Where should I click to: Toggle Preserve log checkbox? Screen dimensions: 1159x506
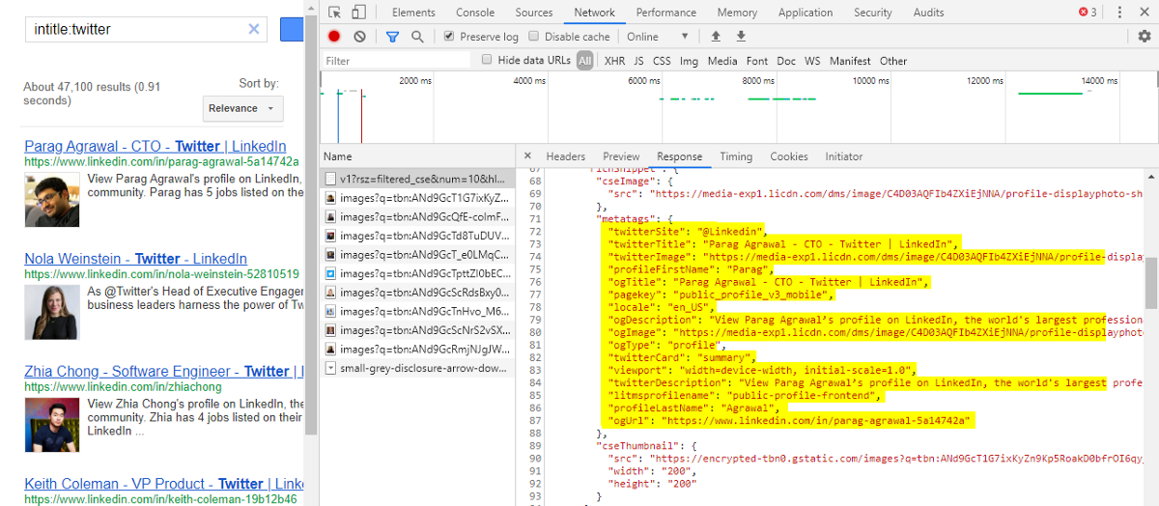449,37
